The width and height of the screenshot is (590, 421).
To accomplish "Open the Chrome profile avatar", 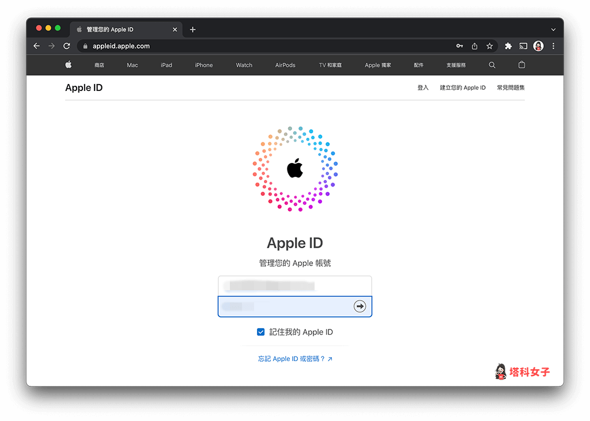I will click(x=539, y=46).
